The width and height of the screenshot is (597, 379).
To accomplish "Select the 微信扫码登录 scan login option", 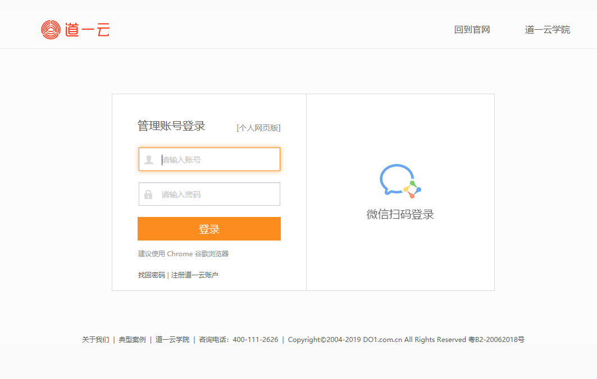I will (400, 215).
